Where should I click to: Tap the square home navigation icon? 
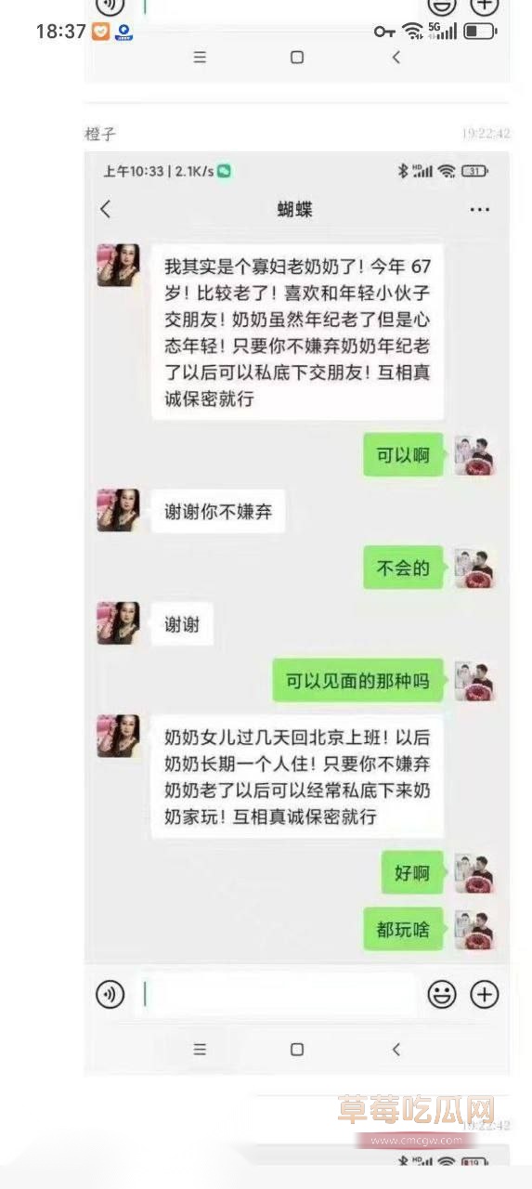coord(297,1049)
